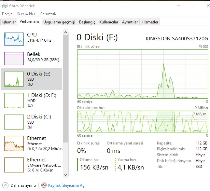
Task: Click the Kaynak İzleyicisi resource monitor icon
Action: pos(44,185)
